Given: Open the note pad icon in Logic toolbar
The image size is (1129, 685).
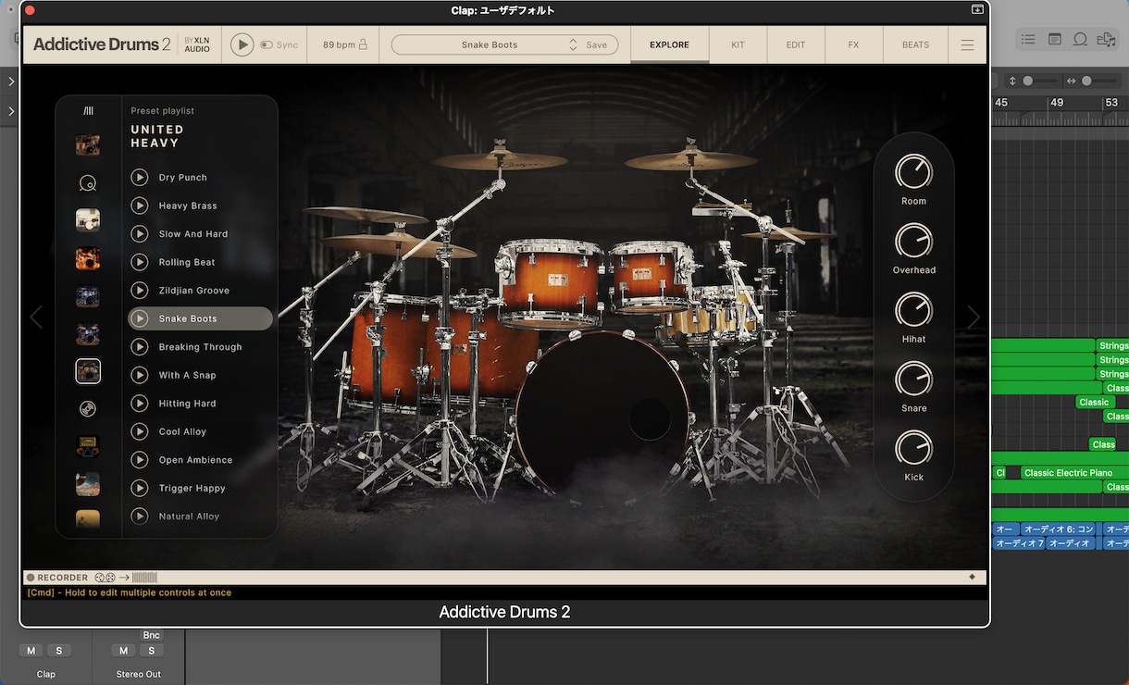Looking at the screenshot, I should point(1054,39).
